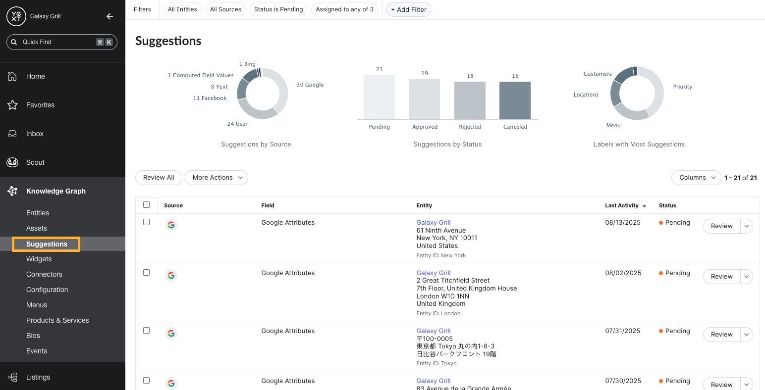Open the More Actions dropdown
Screen dimensions: 765x390
(x=217, y=178)
